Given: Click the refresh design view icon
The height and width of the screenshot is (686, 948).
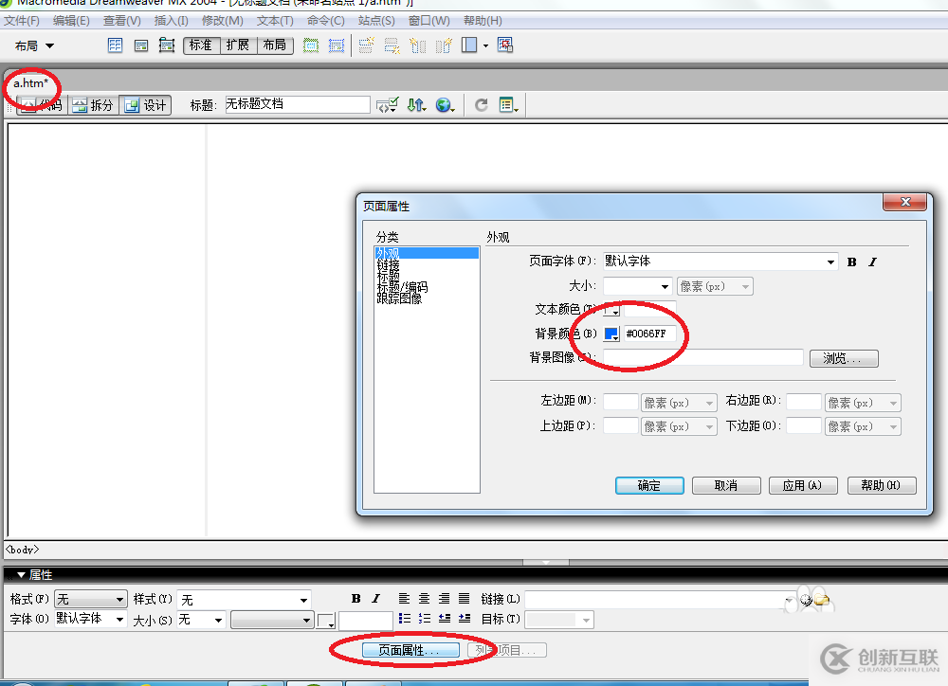Looking at the screenshot, I should coord(481,104).
